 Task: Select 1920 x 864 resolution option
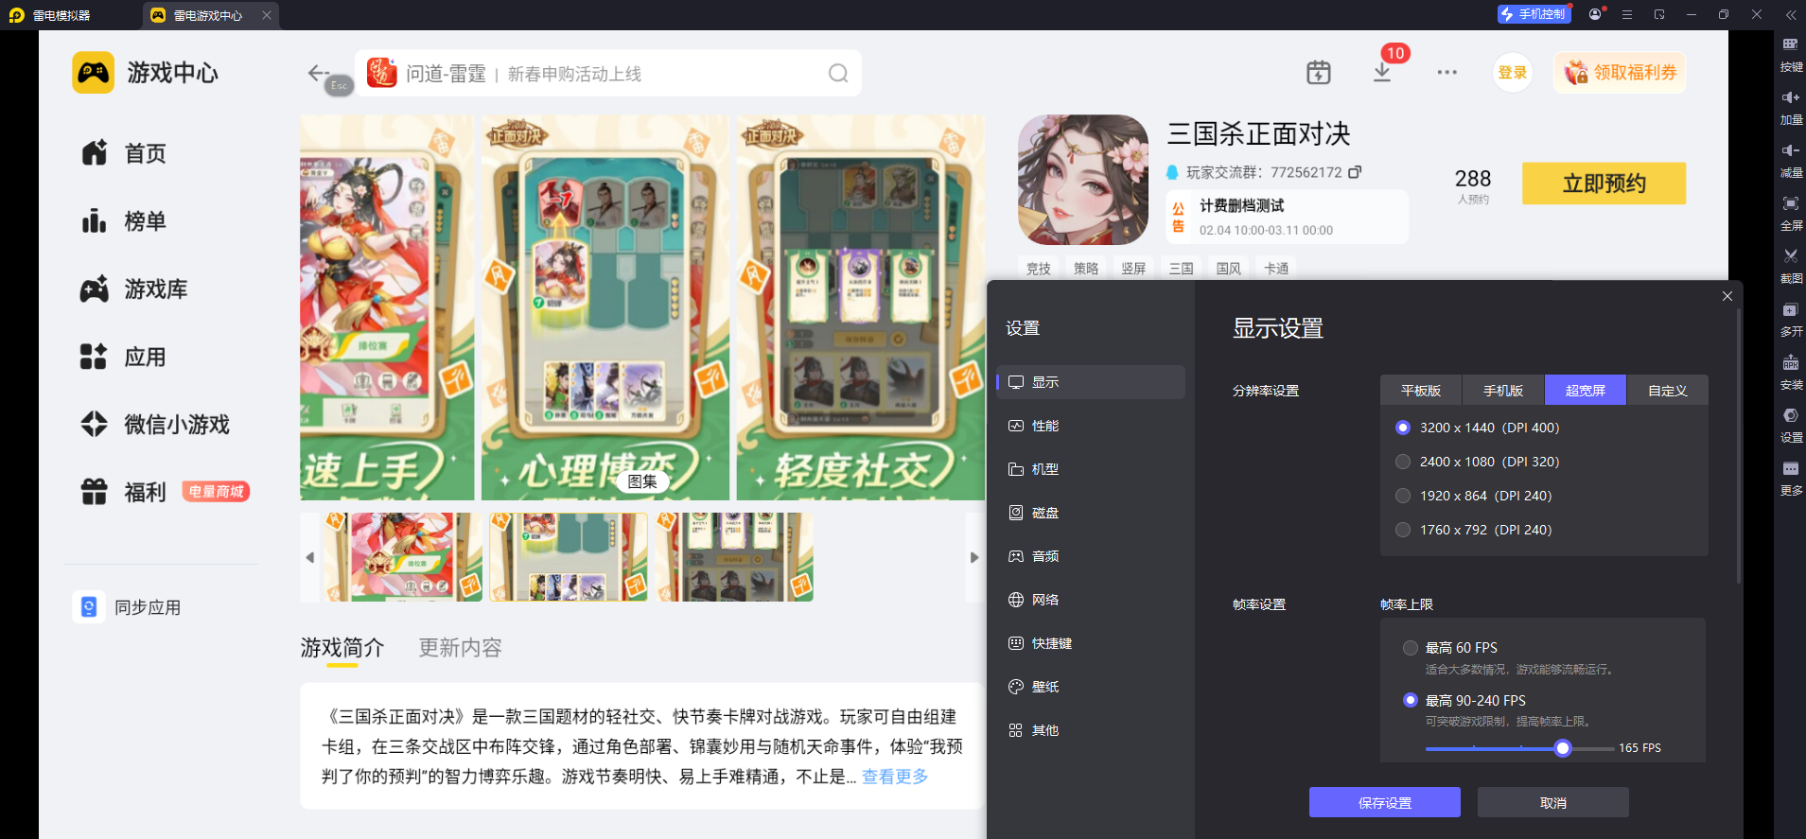pyautogui.click(x=1403, y=496)
